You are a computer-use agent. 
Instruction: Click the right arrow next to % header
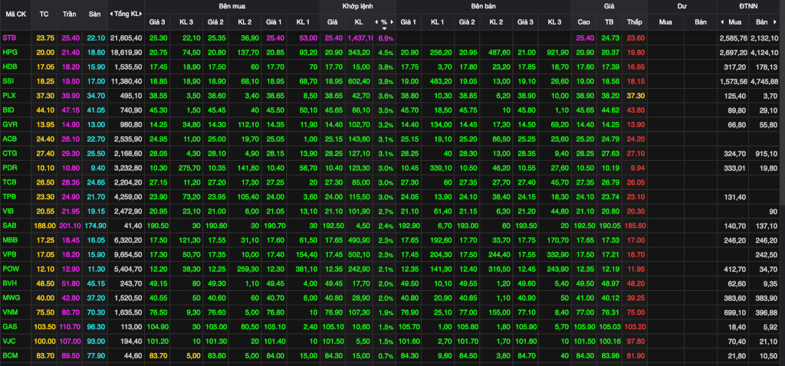coord(392,22)
